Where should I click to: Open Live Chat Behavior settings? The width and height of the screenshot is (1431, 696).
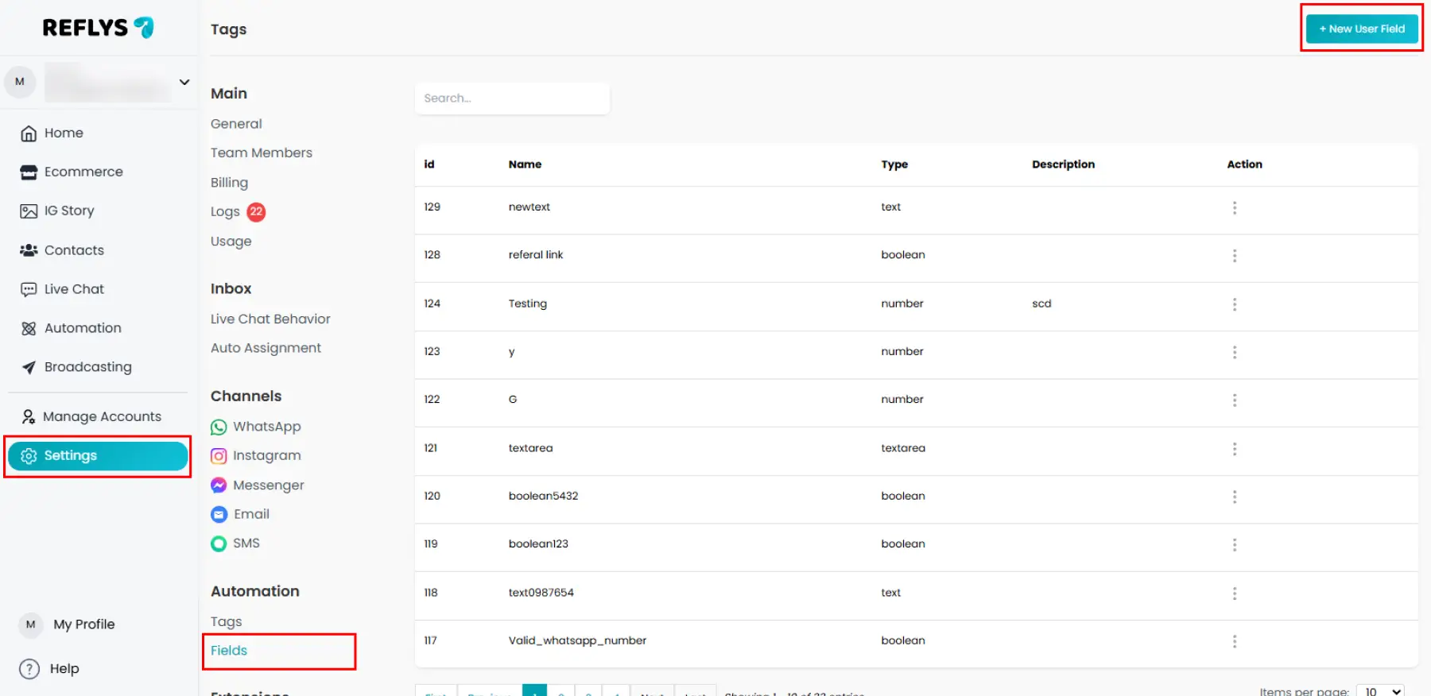click(x=270, y=319)
